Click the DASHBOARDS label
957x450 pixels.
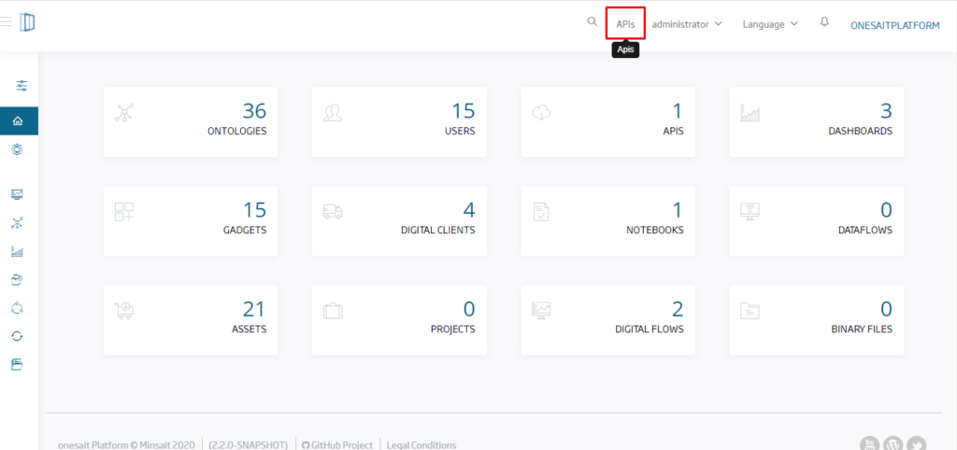pos(861,131)
